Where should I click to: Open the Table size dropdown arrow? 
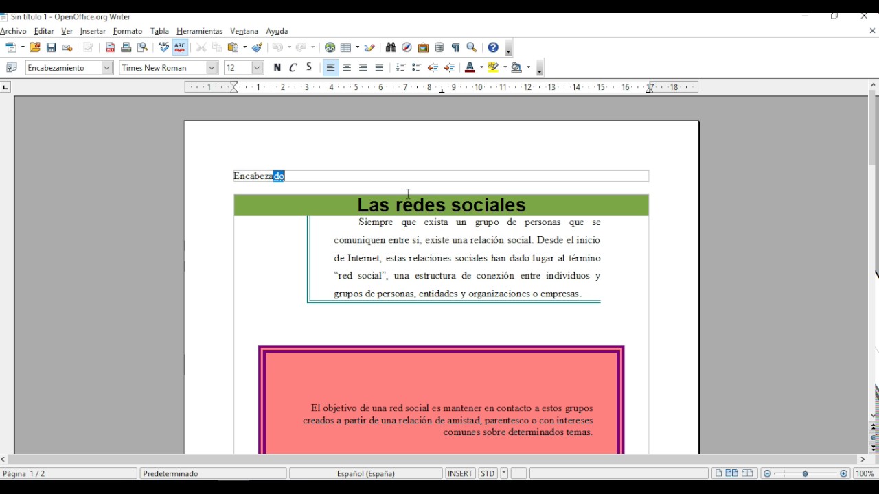click(357, 47)
